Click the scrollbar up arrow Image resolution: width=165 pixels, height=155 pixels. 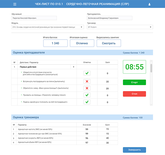point(151,61)
